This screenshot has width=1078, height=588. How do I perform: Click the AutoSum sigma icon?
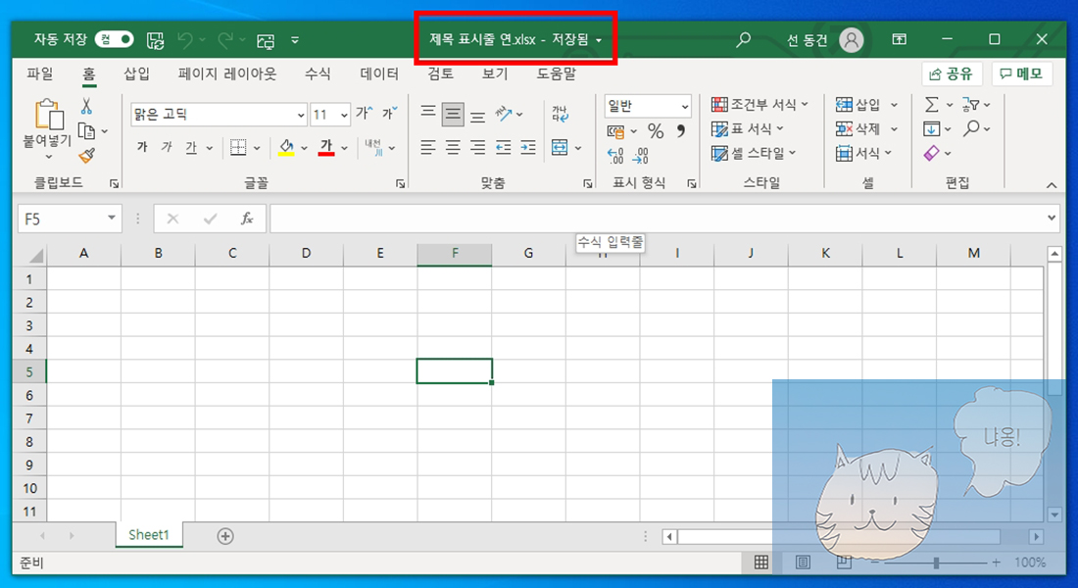pos(932,105)
